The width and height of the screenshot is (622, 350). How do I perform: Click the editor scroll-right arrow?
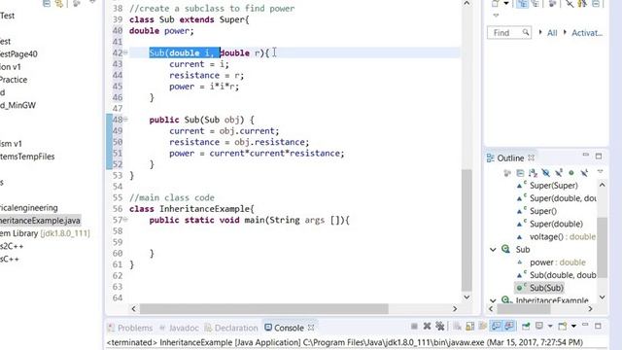pyautogui.click(x=455, y=309)
